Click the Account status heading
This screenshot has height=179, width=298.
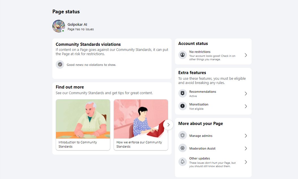pyautogui.click(x=193, y=44)
